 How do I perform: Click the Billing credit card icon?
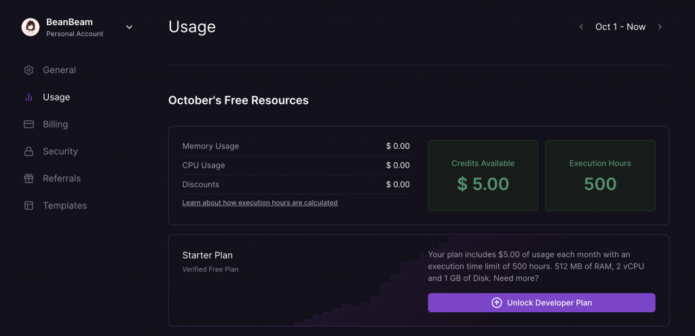(29, 124)
